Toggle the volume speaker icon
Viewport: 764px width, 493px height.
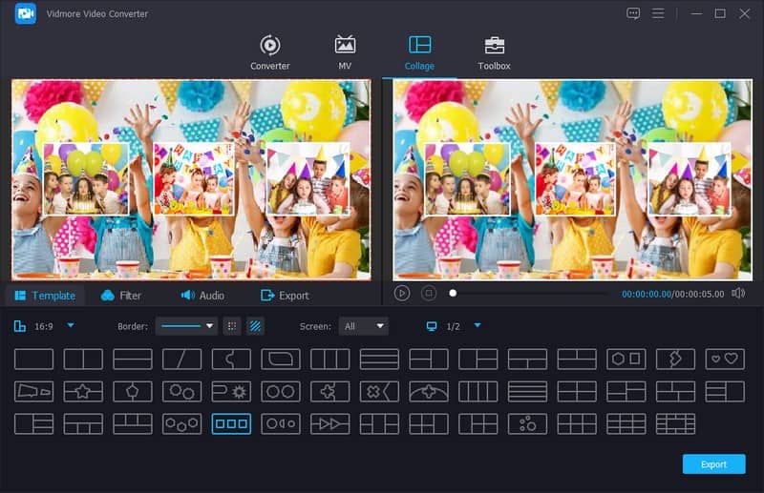738,293
